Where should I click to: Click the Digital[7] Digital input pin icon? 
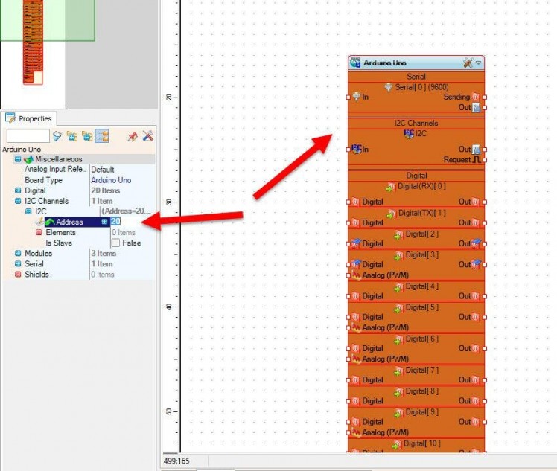click(x=356, y=379)
